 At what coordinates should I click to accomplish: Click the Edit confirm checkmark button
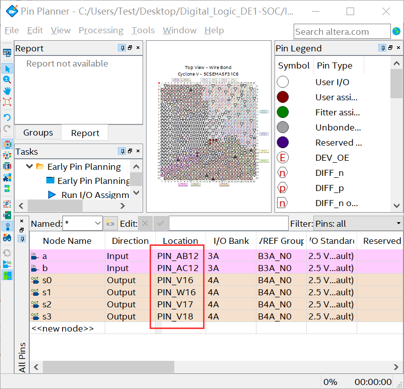coord(161,223)
